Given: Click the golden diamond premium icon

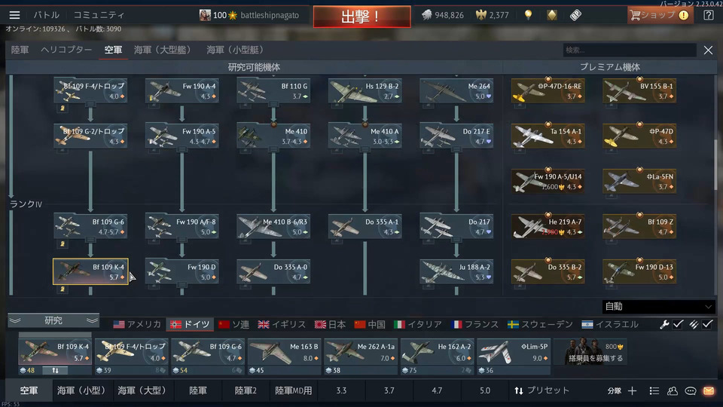Looking at the screenshot, I should [x=552, y=15].
